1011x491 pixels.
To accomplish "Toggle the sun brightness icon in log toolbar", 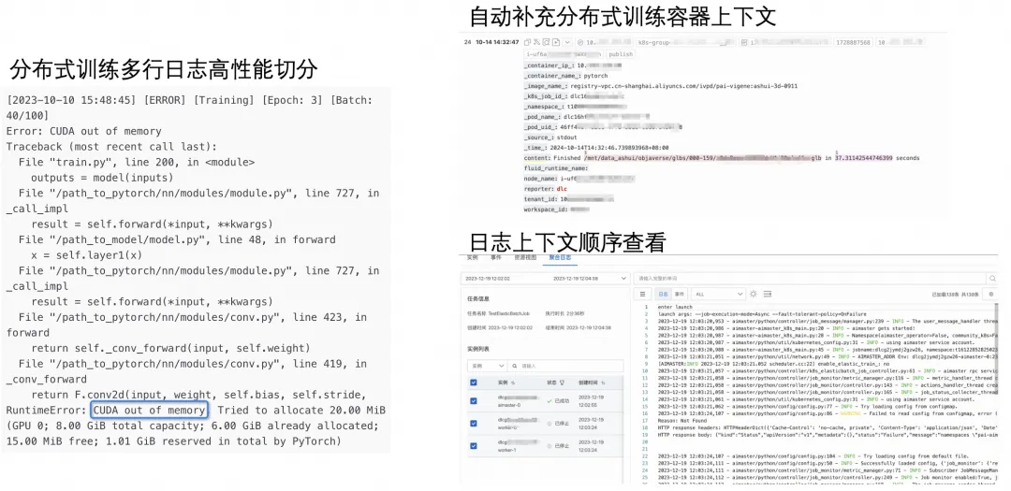I will coord(753,295).
